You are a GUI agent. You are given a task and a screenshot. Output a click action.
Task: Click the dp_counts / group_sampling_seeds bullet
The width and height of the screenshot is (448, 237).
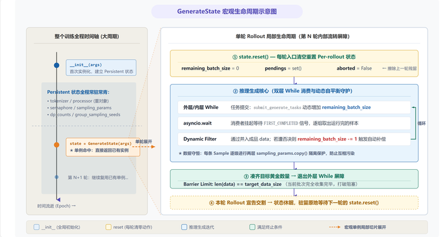click(x=83, y=114)
